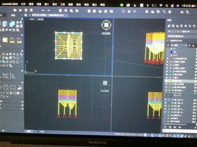
Task: Open the 修改 menu
Action: (x=87, y=4)
